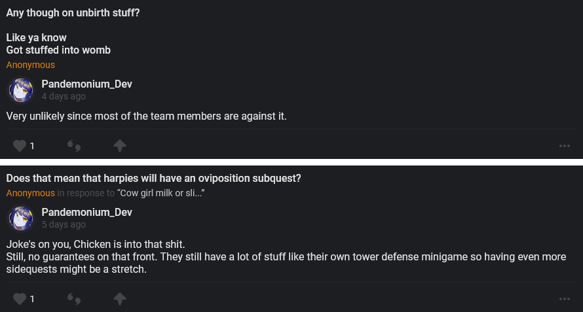The width and height of the screenshot is (583, 312).
Task: Open more options on second answer
Action: click(565, 299)
